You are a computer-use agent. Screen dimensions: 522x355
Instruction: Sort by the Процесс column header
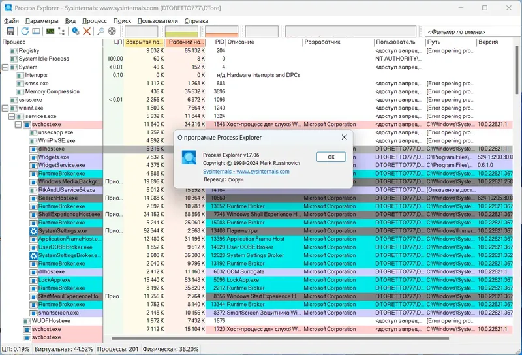52,42
